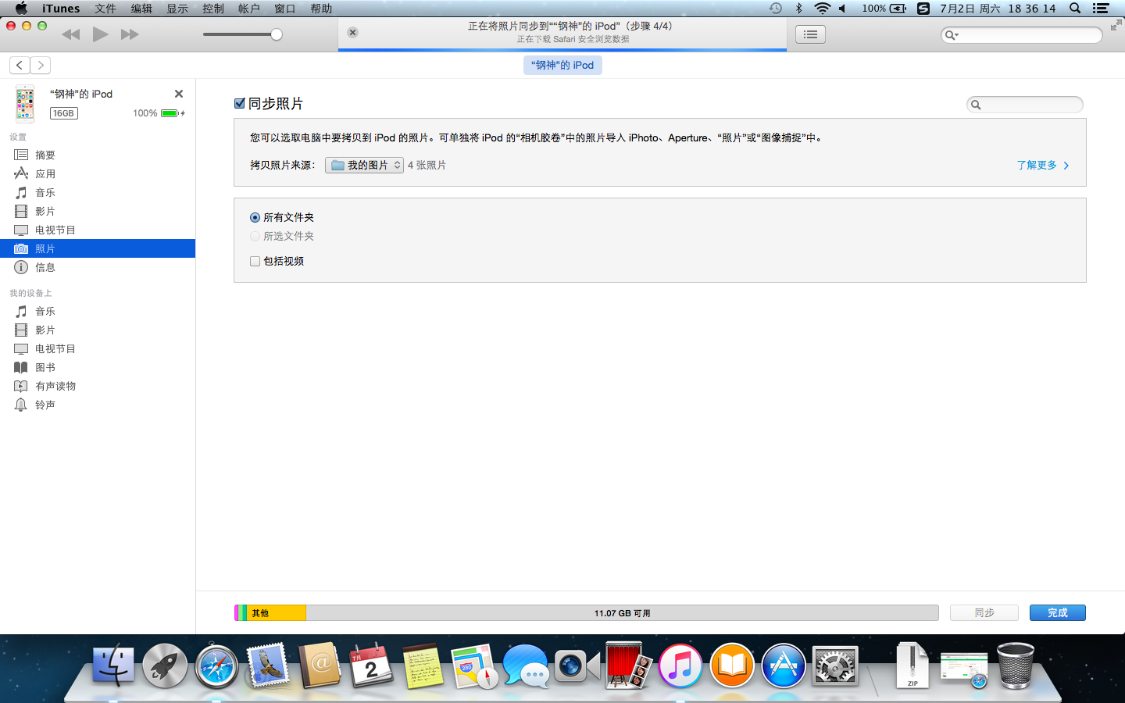Click the blue 完成 button

pyautogui.click(x=1058, y=612)
